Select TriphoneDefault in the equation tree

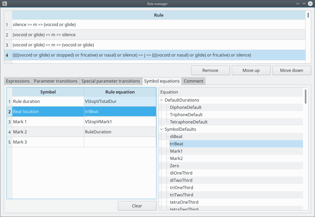tap(186, 115)
